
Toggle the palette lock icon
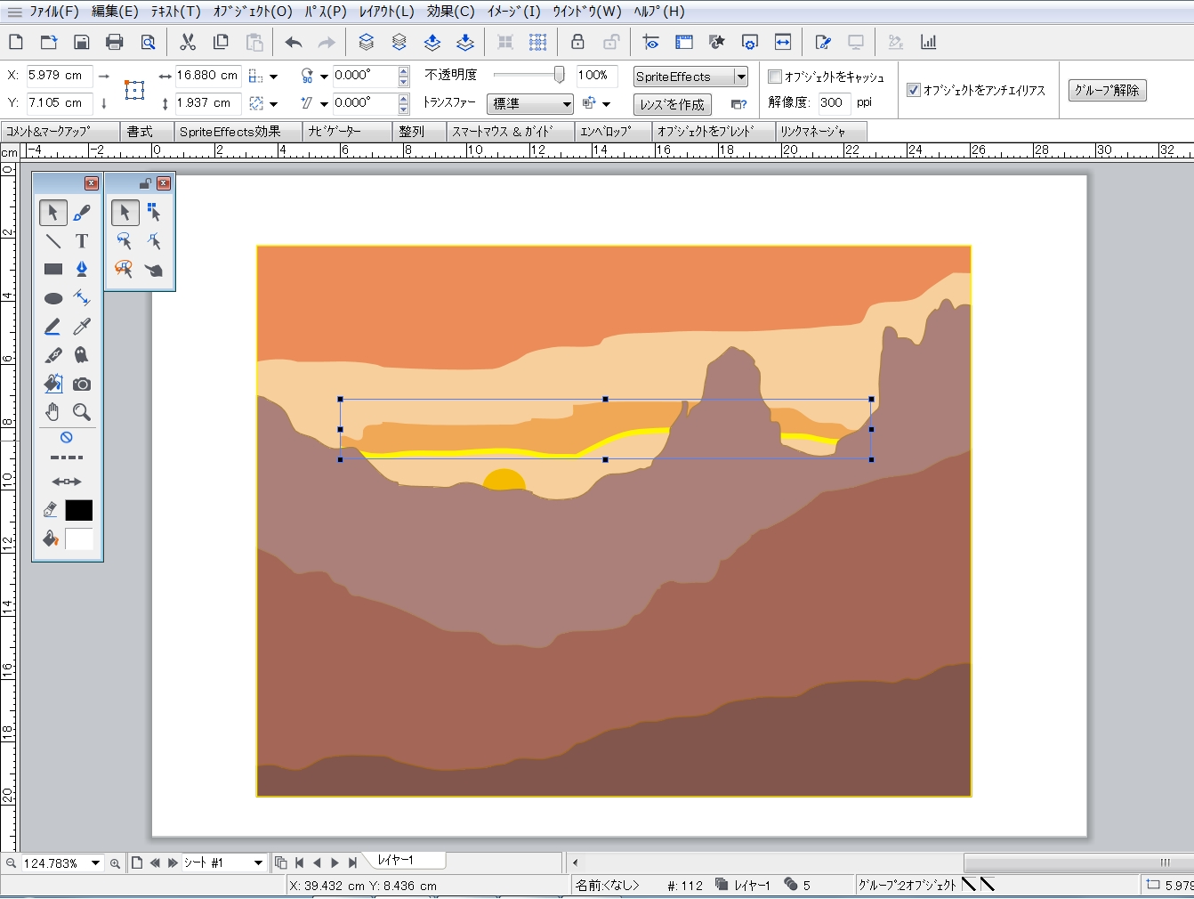coord(145,183)
